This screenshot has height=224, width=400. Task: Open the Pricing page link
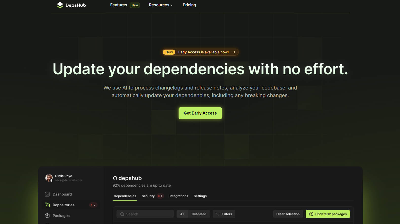point(189,5)
